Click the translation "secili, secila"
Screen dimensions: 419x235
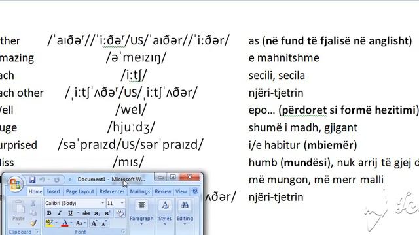point(276,76)
